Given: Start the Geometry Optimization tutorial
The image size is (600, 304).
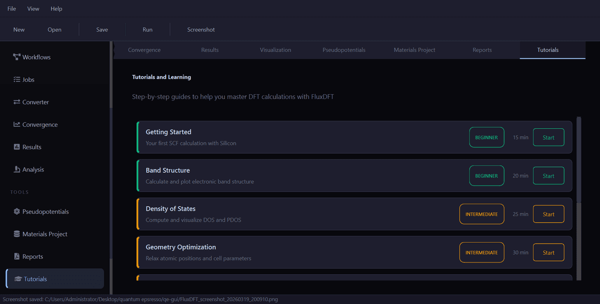Looking at the screenshot, I should 548,253.
